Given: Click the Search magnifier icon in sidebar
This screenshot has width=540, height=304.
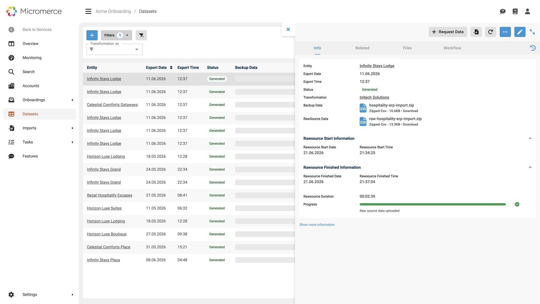Looking at the screenshot, I should 11,72.
